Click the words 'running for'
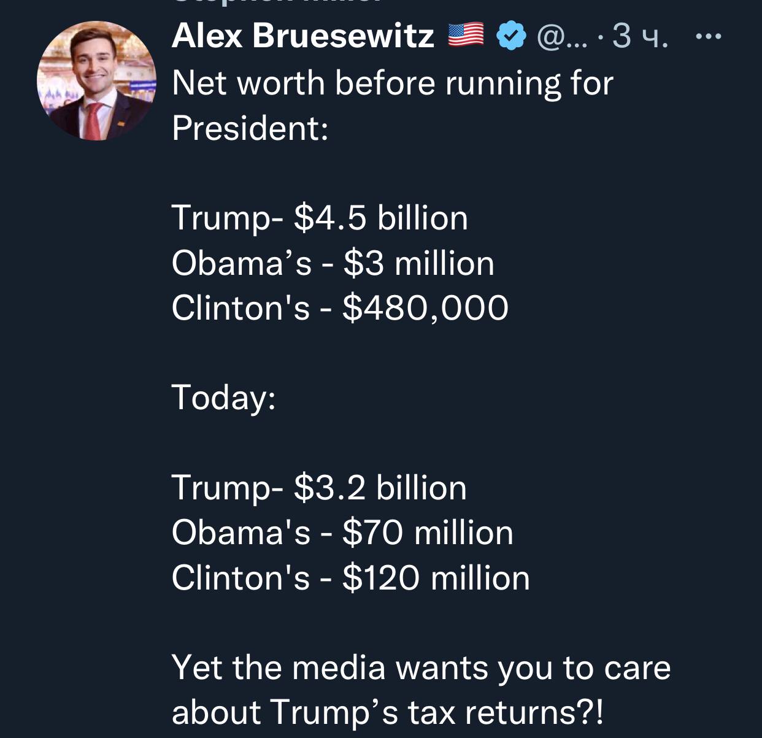762x738 pixels. pos(529,83)
